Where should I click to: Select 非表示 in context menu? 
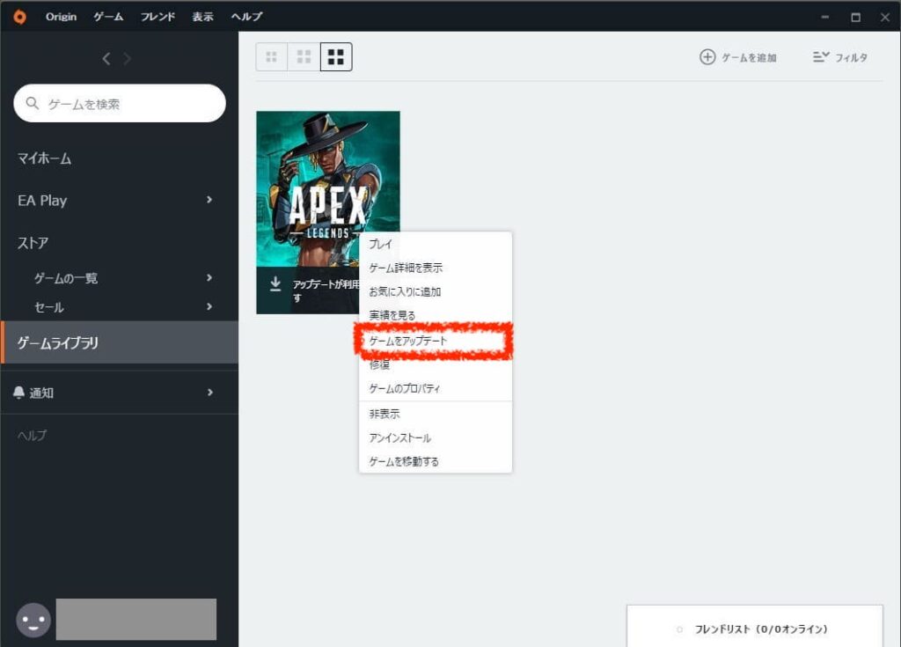pos(436,414)
